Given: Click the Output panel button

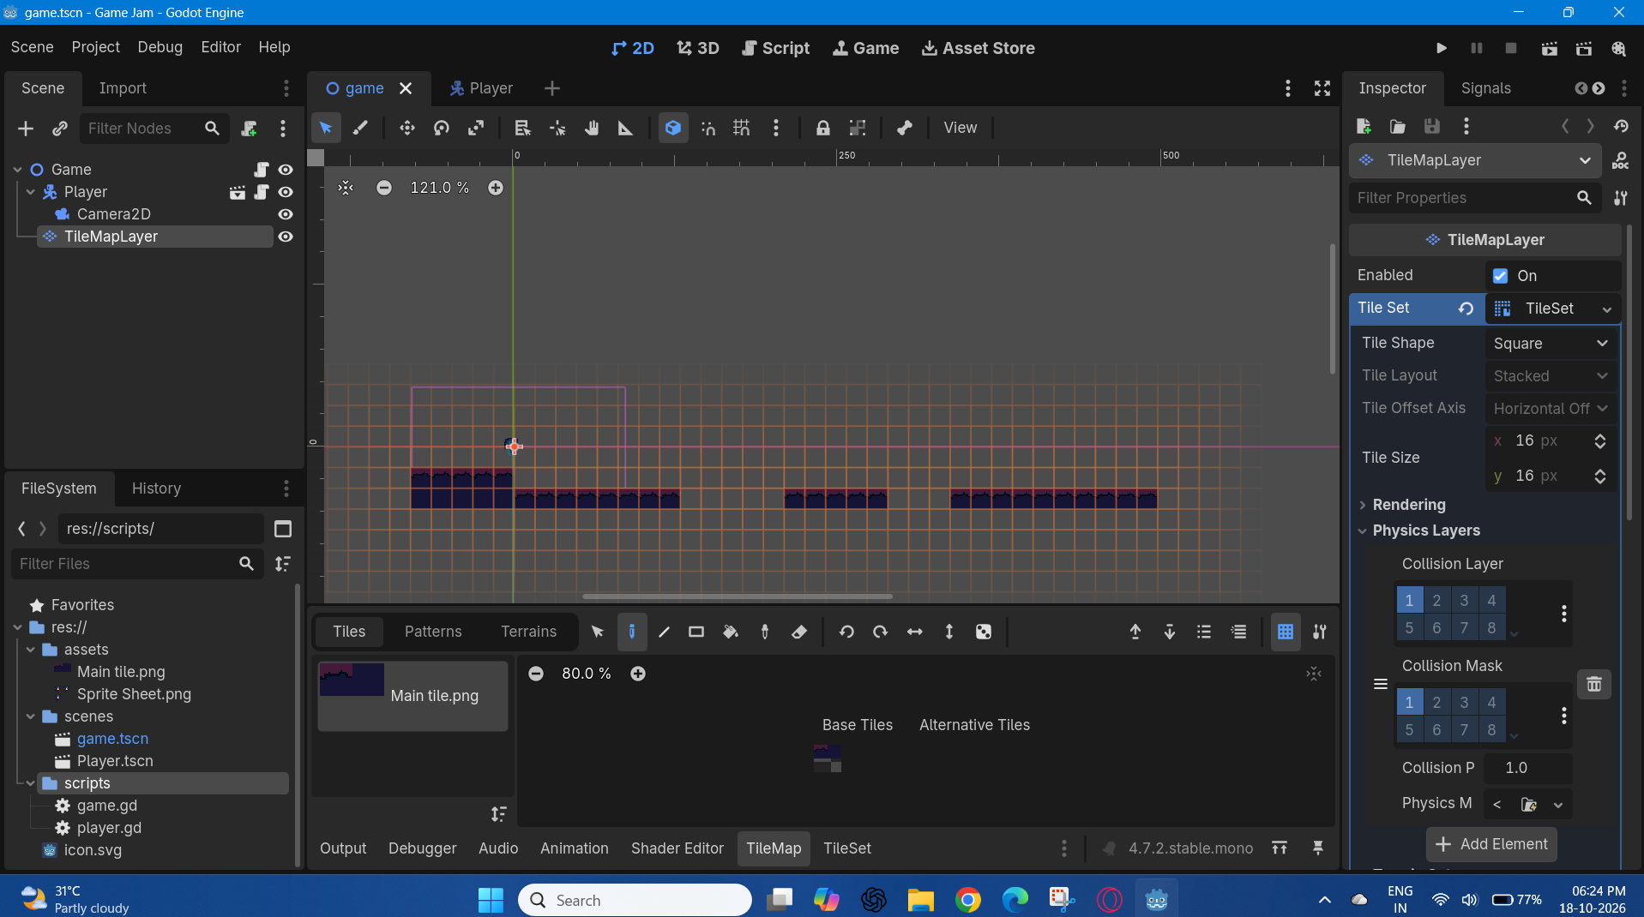Looking at the screenshot, I should (x=343, y=848).
